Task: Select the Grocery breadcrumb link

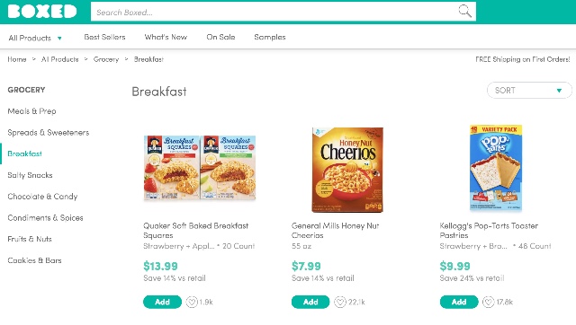Action: (106, 59)
